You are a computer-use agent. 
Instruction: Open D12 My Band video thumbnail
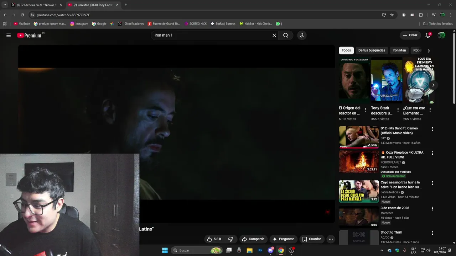click(359, 137)
